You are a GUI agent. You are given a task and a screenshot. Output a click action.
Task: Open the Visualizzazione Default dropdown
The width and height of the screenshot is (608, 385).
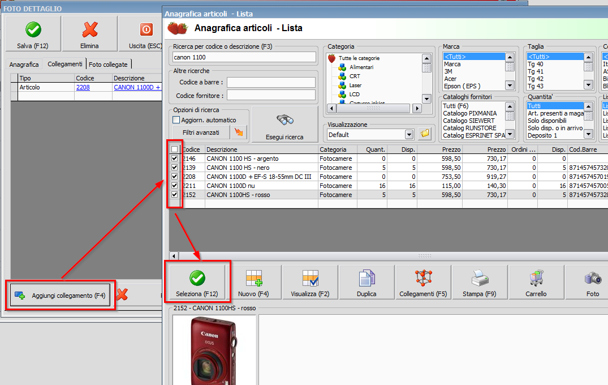click(x=409, y=135)
